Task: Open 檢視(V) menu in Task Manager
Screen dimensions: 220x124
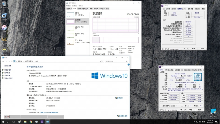Action: pyautogui.click(x=81, y=6)
